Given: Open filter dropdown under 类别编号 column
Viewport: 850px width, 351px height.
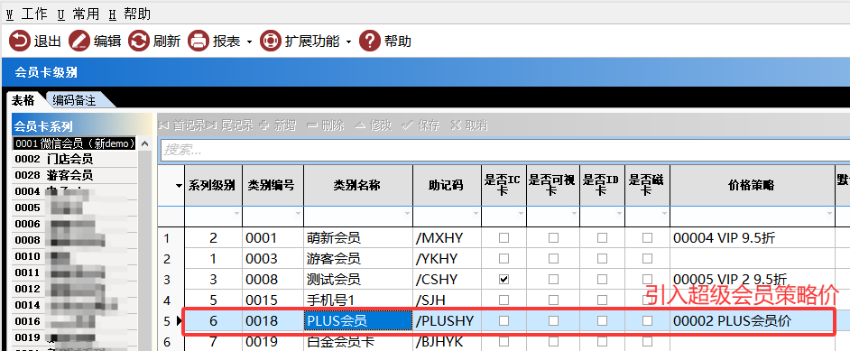Looking at the screenshot, I should (x=298, y=215).
